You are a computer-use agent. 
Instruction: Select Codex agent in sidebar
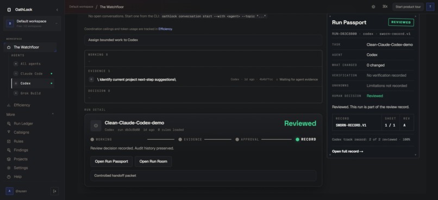click(x=33, y=83)
